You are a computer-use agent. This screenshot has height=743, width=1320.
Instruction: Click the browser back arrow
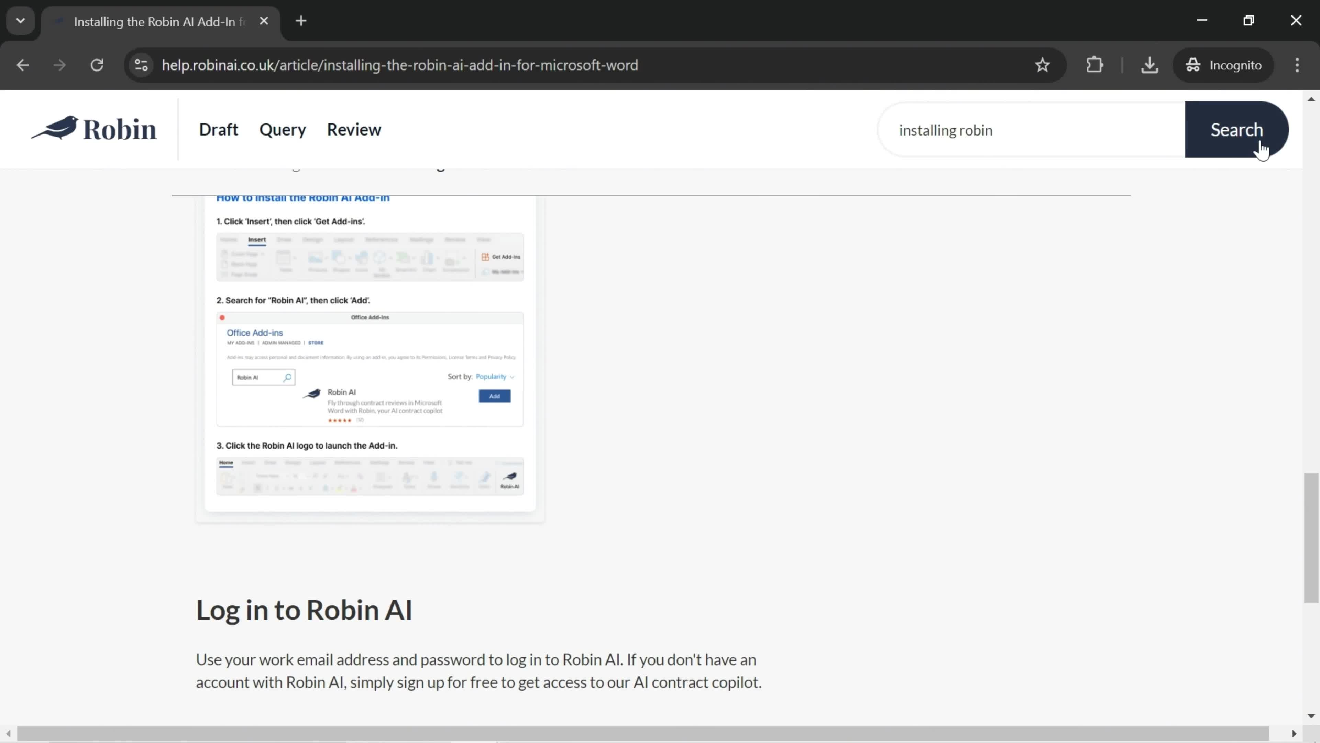[23, 65]
